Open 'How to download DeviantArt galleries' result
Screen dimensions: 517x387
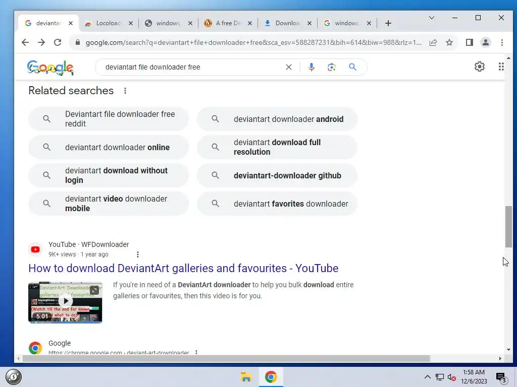[183, 268]
